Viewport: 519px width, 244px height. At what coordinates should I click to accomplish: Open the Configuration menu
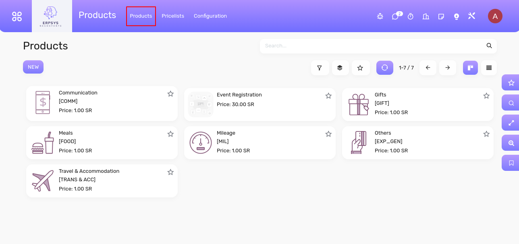[x=210, y=16]
